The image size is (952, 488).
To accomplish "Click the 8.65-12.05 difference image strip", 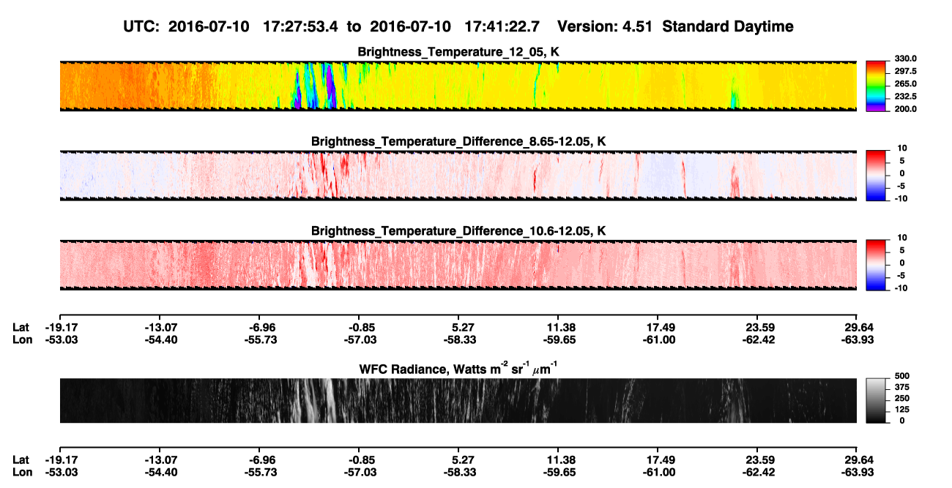I will pos(458,175).
